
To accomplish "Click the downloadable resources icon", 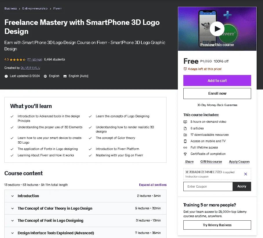I will [x=185, y=135].
